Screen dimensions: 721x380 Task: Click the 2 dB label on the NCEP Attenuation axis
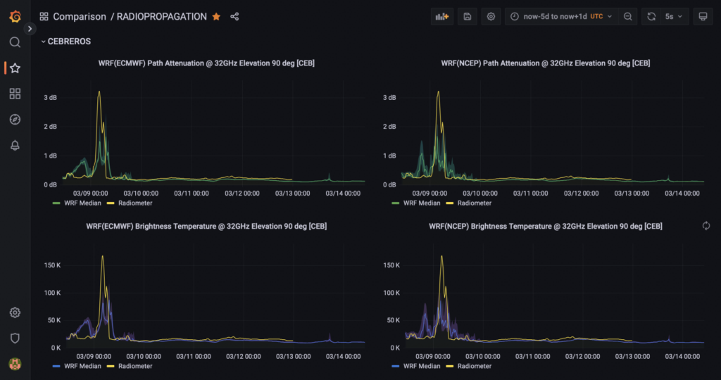tap(389, 127)
